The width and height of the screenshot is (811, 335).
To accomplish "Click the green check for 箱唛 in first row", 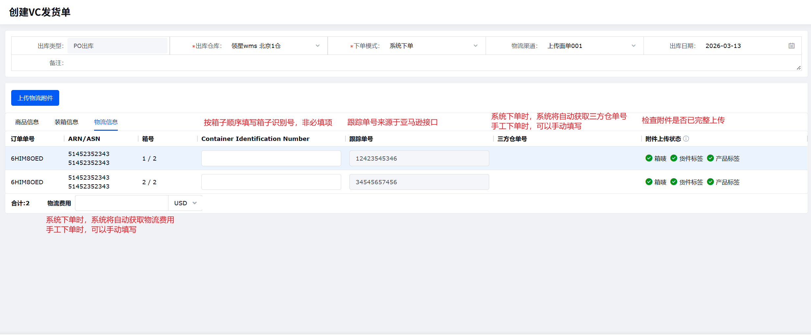I will point(649,158).
